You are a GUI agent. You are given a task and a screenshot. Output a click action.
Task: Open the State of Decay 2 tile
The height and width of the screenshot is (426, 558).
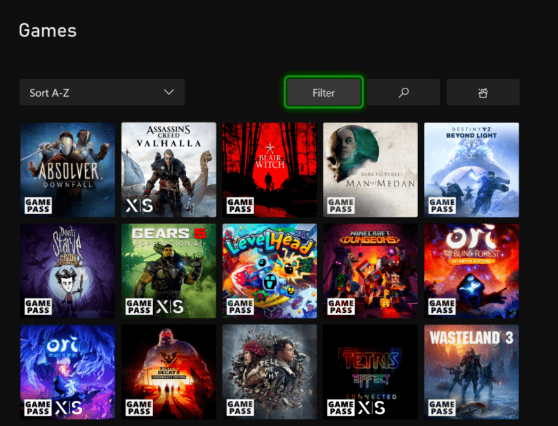click(168, 372)
